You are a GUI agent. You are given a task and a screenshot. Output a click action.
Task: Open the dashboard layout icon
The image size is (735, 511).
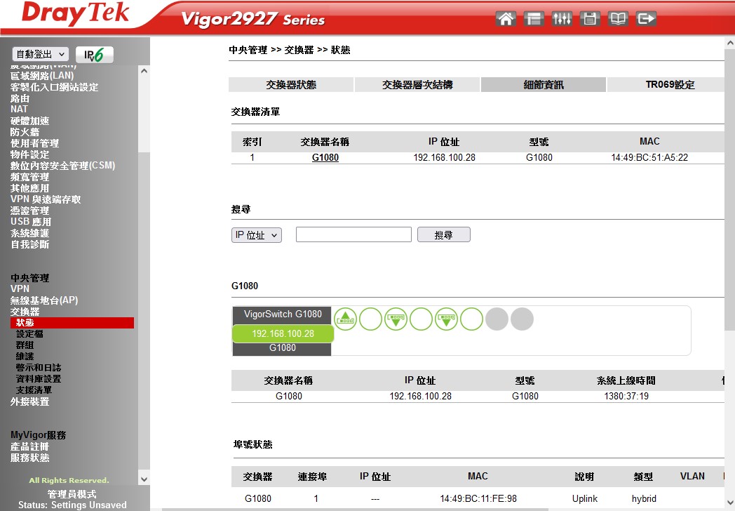pyautogui.click(x=534, y=19)
